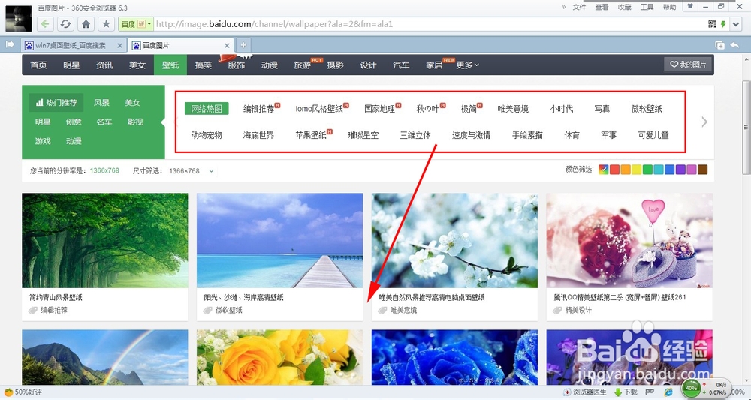Click 微软壁纸 tag under beach wallpaper

tap(229, 310)
